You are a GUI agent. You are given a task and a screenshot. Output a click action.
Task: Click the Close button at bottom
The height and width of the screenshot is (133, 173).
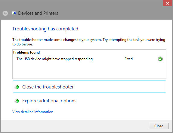(x=159, y=126)
